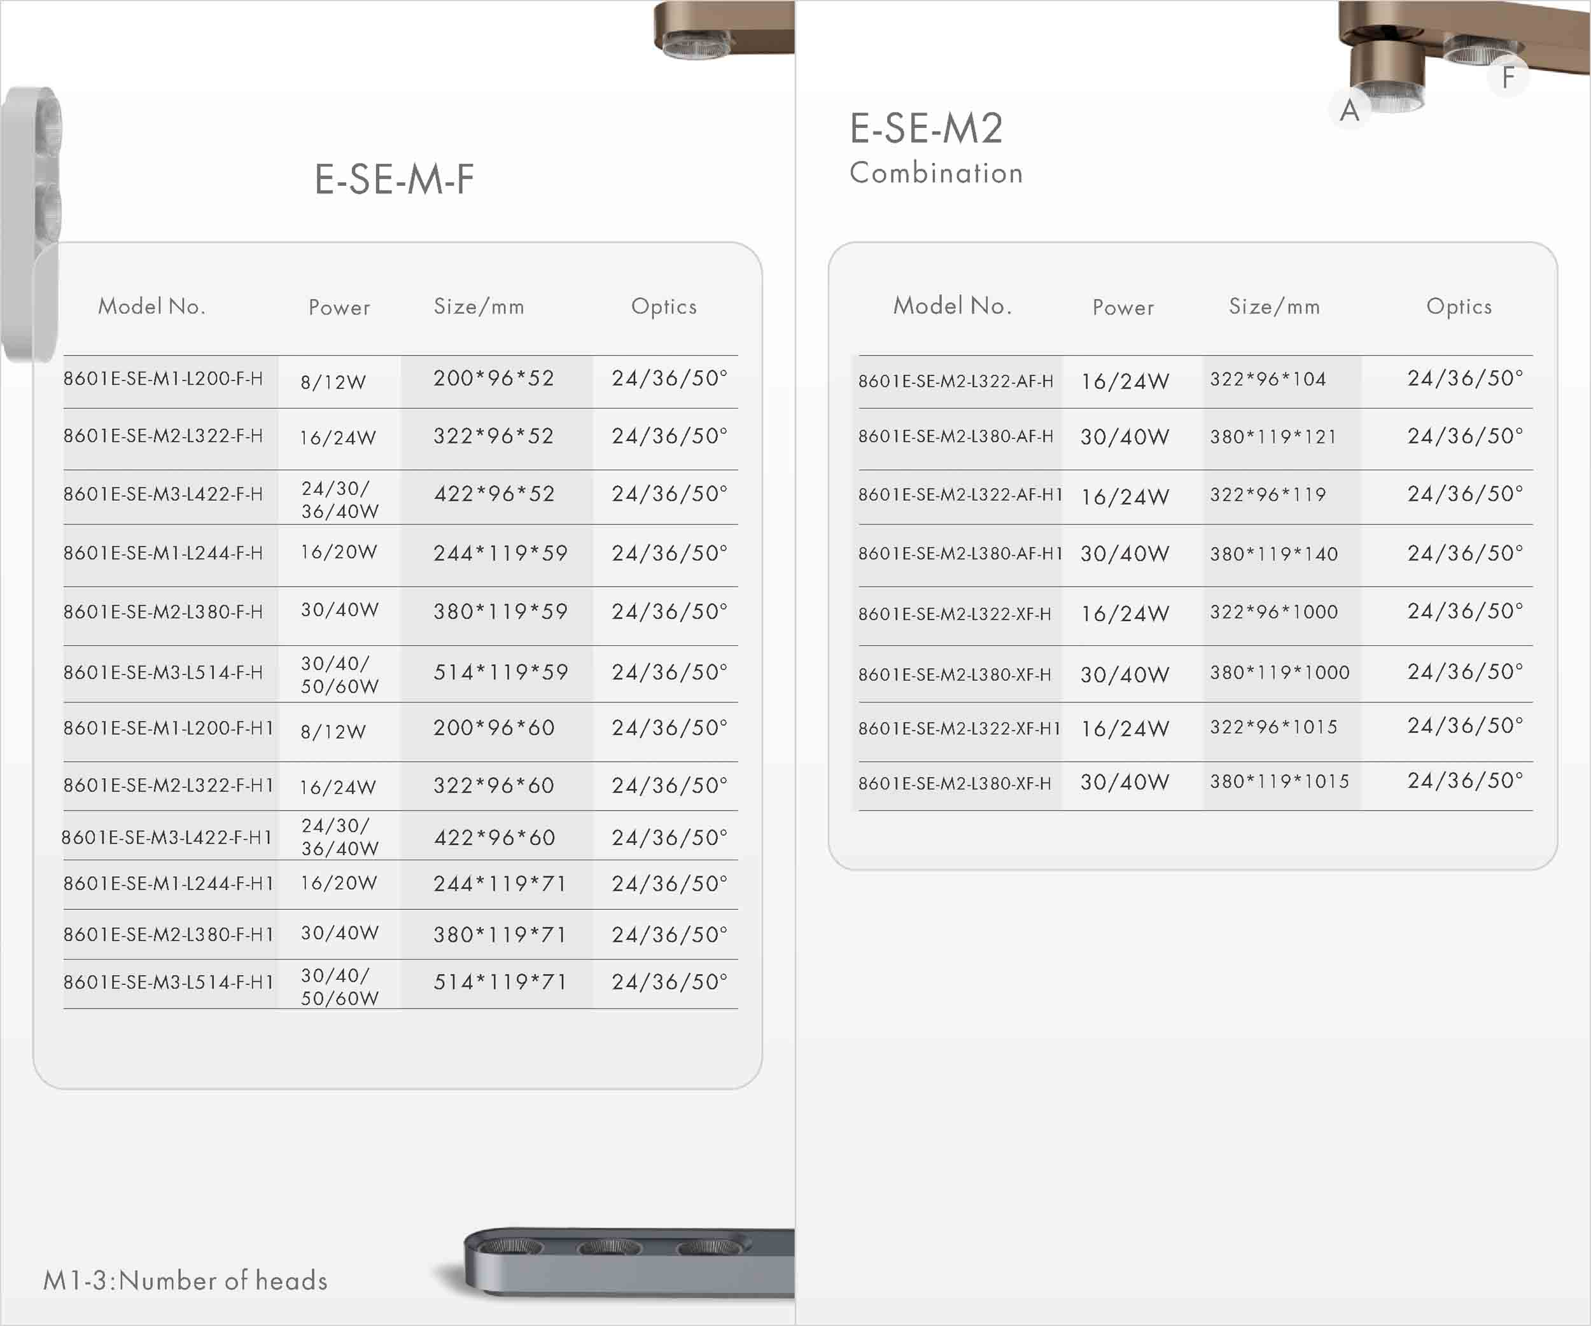Viewport: 1591px width, 1326px height.
Task: Click the E-SE-M2 heading
Action: [x=926, y=128]
